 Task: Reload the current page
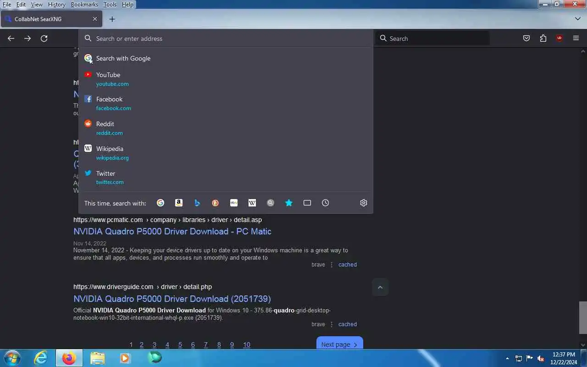tap(44, 39)
